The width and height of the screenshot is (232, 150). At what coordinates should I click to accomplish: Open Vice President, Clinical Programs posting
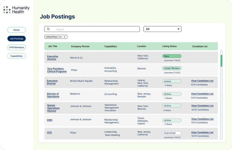[57, 70]
